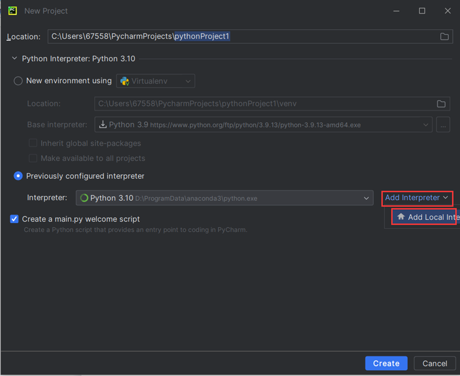Toggle Make available to all projects checkbox
Viewport: 460px width, 376px height.
click(x=33, y=158)
